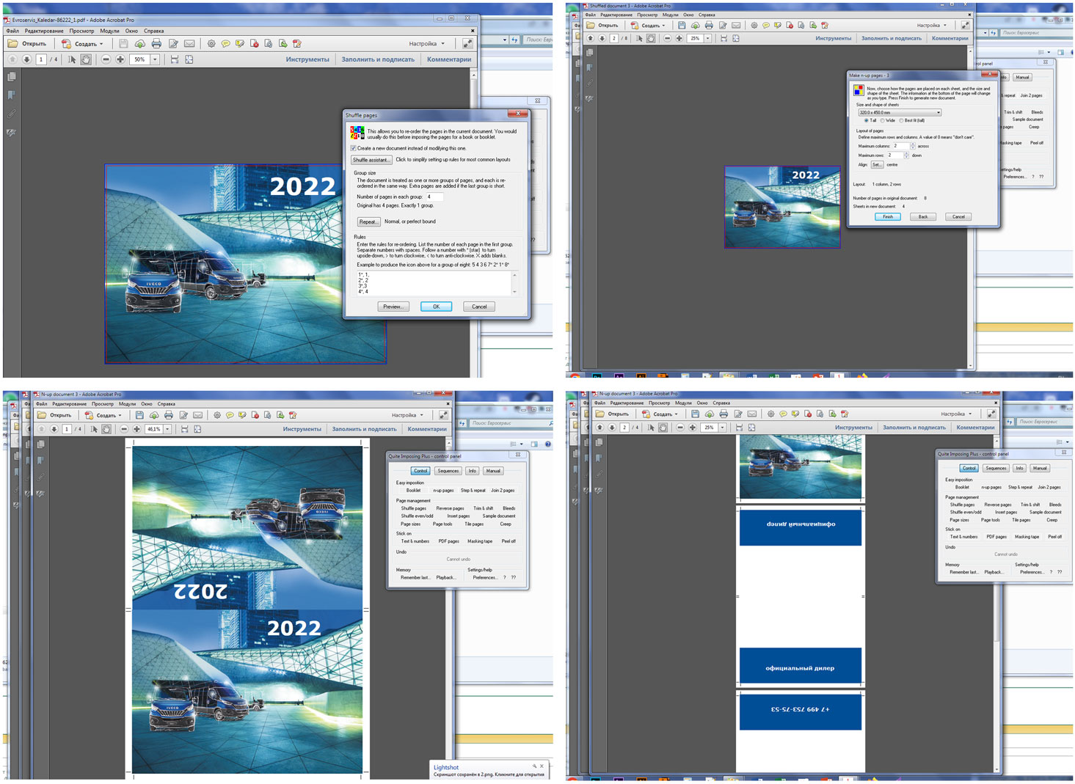Open Инструменты pane in Evroservis_Kaledar window
This screenshot has height=784, width=1075.
click(x=307, y=59)
